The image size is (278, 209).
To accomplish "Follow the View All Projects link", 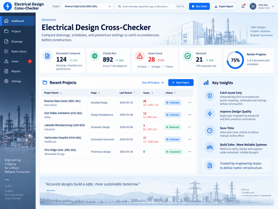I will coord(152,83).
